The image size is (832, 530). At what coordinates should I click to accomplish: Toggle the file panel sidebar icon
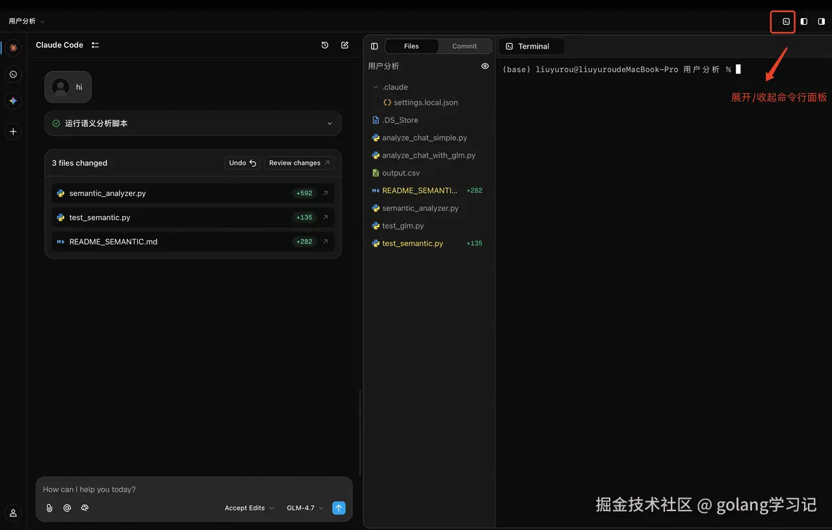374,46
